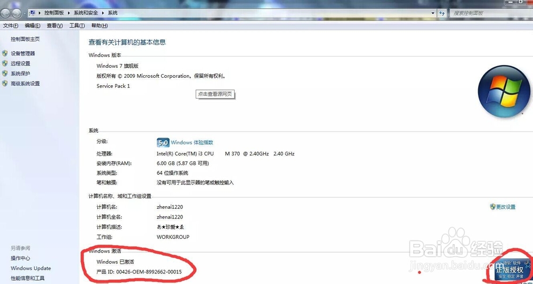Click the 6.00 GB installed memory value
Screen dimensions: 533x284
tap(183, 164)
